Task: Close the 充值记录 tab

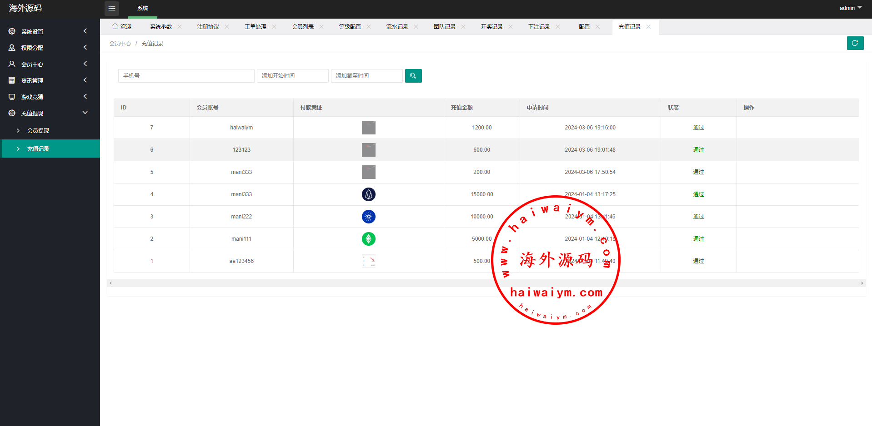Action: tap(648, 27)
